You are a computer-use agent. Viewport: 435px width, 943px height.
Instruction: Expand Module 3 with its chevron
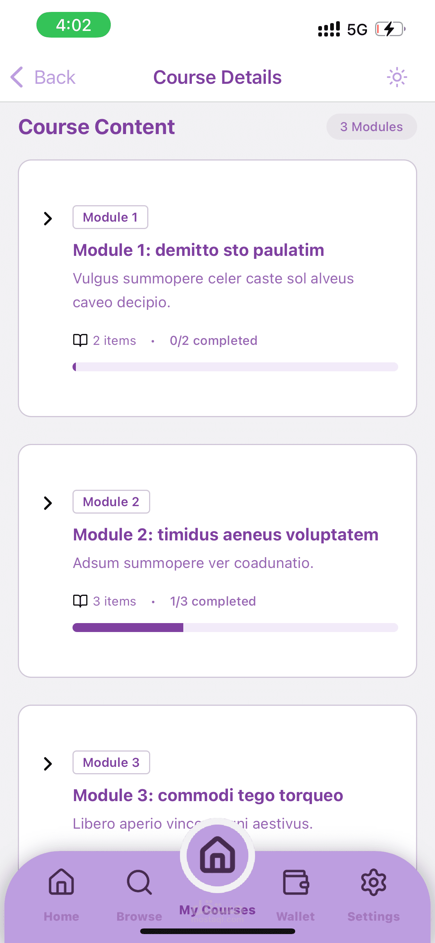[x=48, y=763]
